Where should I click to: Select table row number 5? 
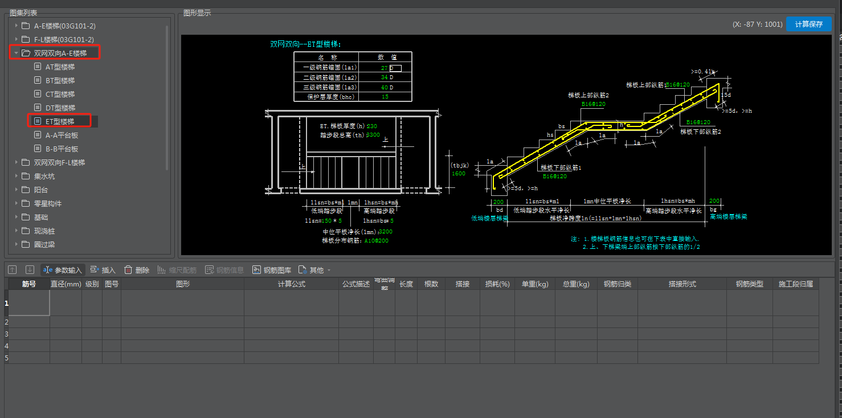click(6, 358)
